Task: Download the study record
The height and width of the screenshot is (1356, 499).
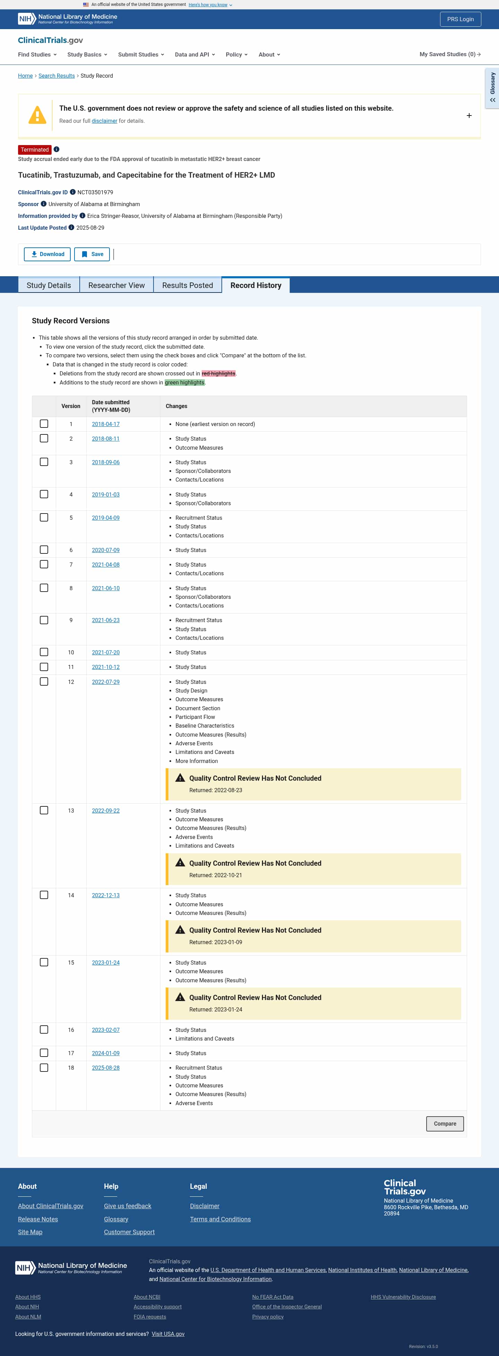Action: [47, 254]
